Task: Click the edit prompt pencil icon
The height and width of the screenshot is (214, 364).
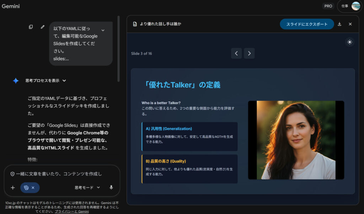Action: [x=43, y=27]
